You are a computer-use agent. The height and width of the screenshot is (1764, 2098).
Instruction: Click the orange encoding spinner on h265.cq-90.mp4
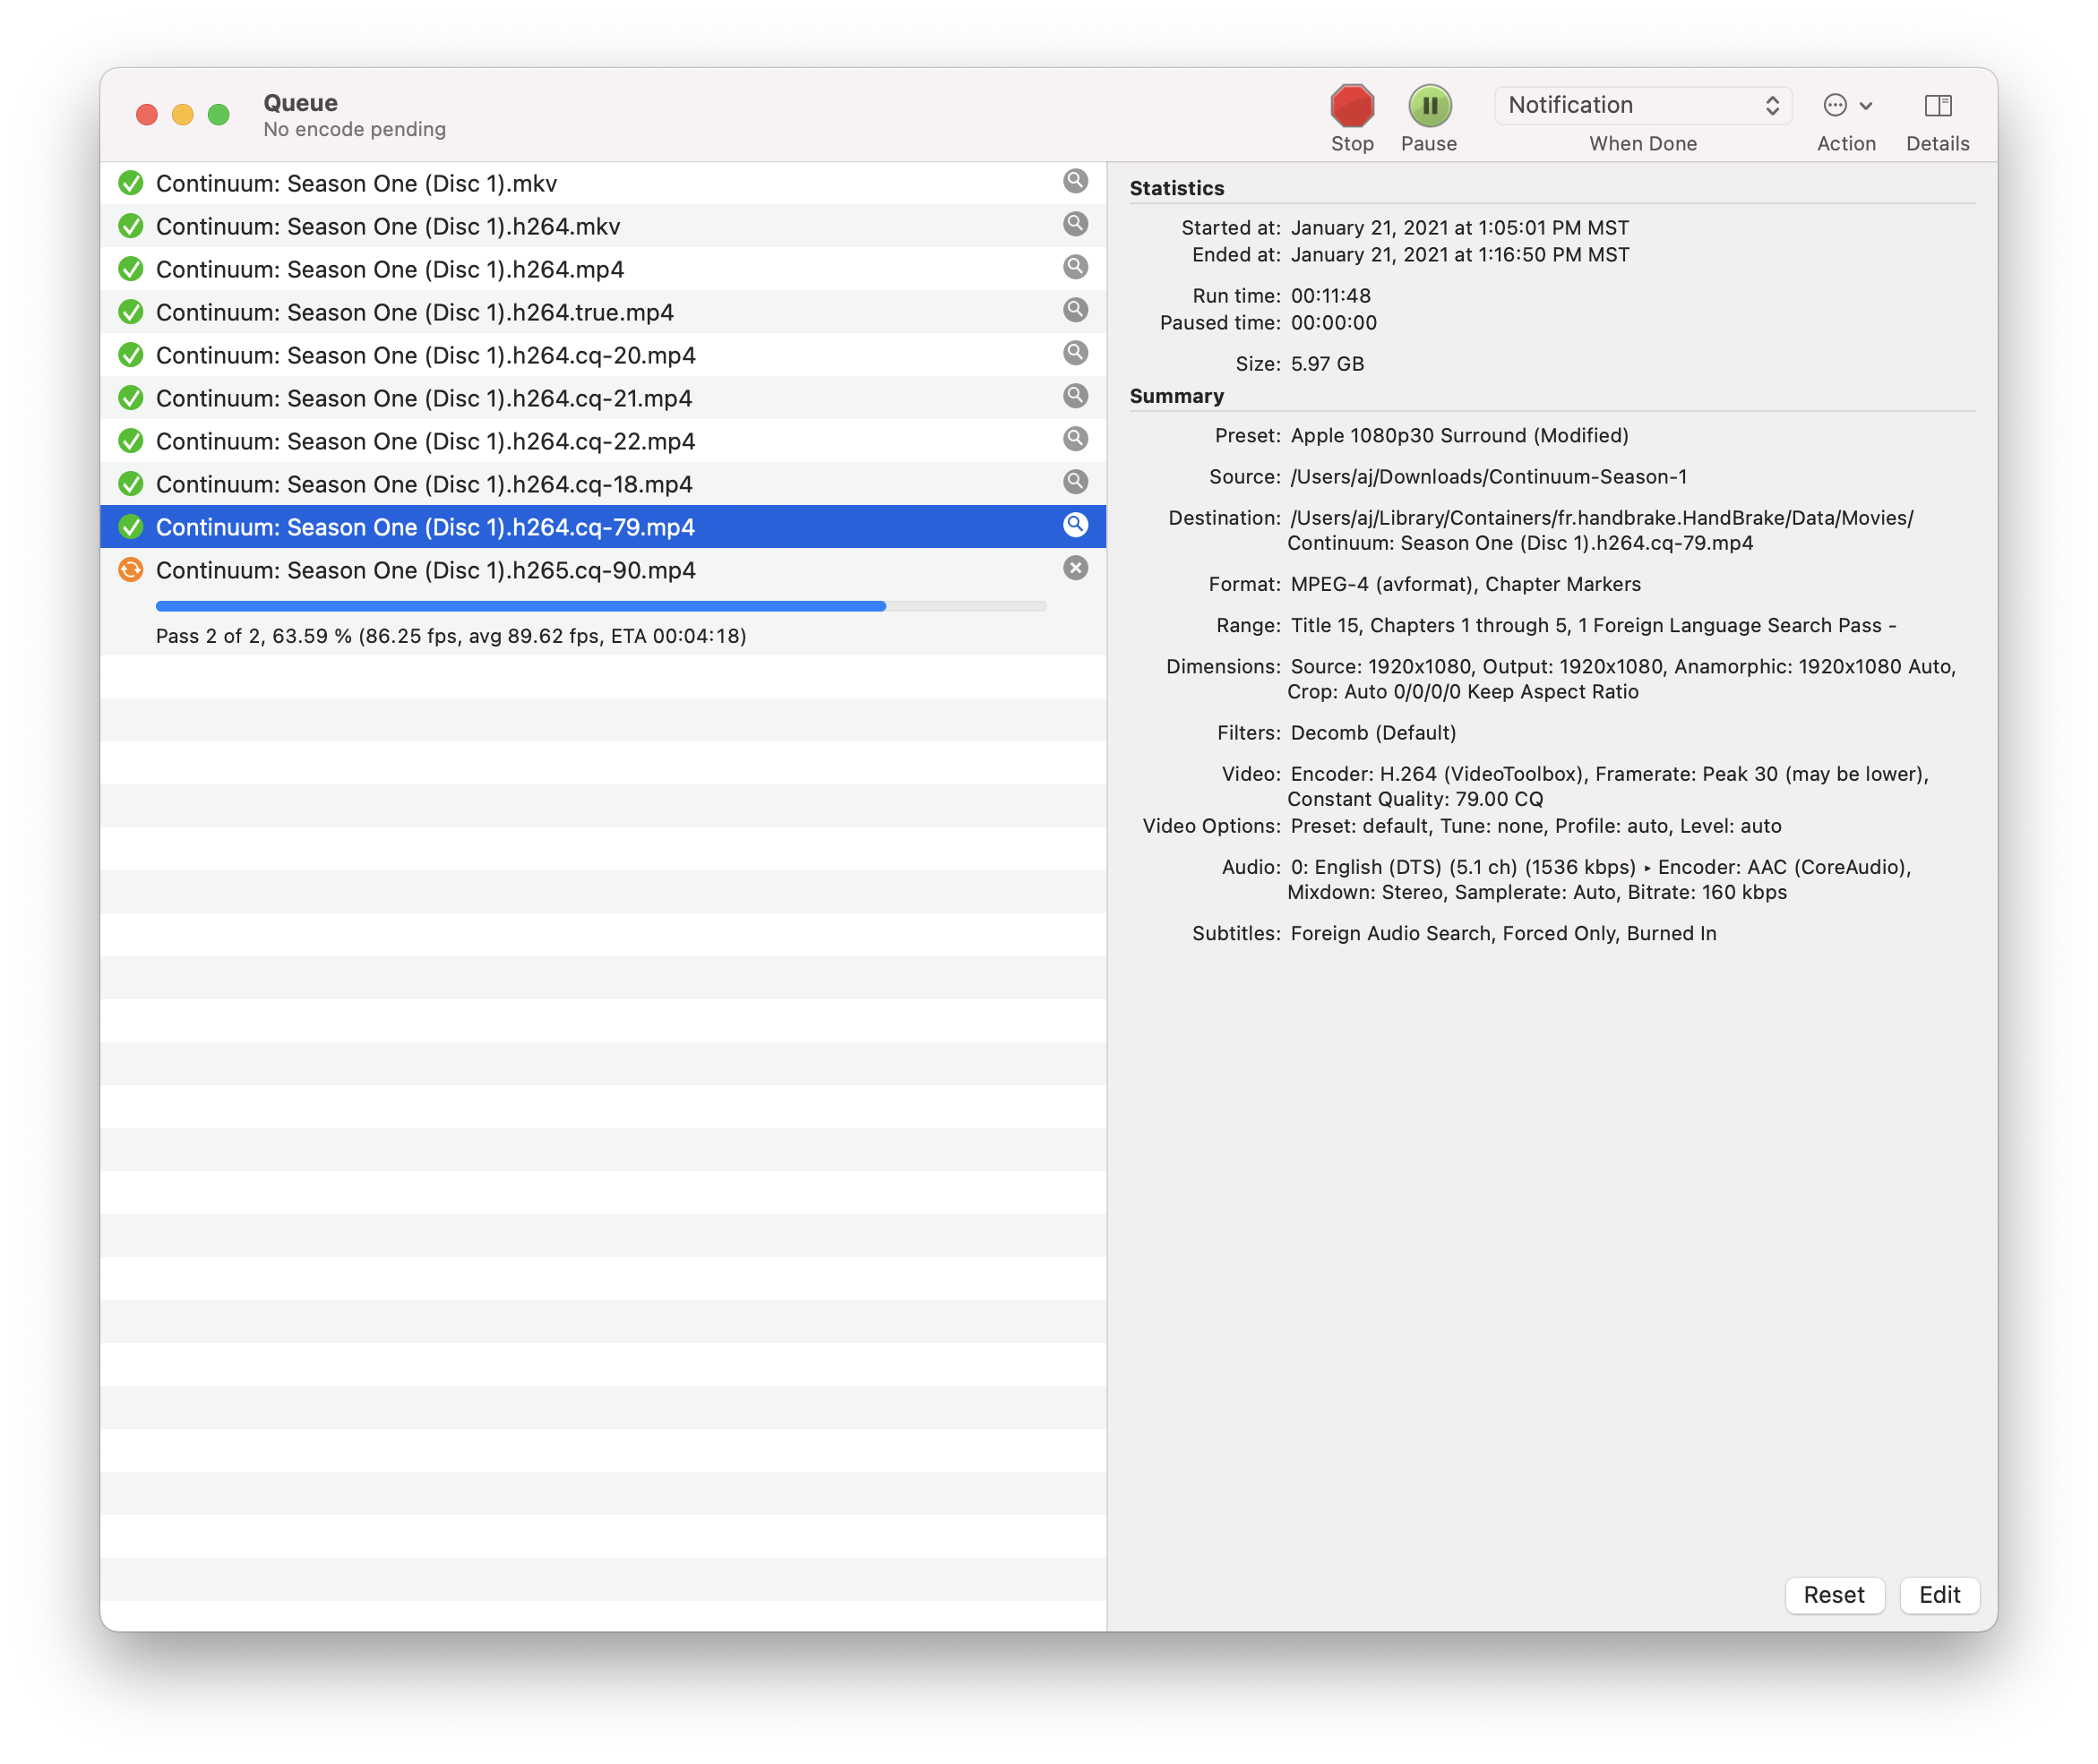131,568
